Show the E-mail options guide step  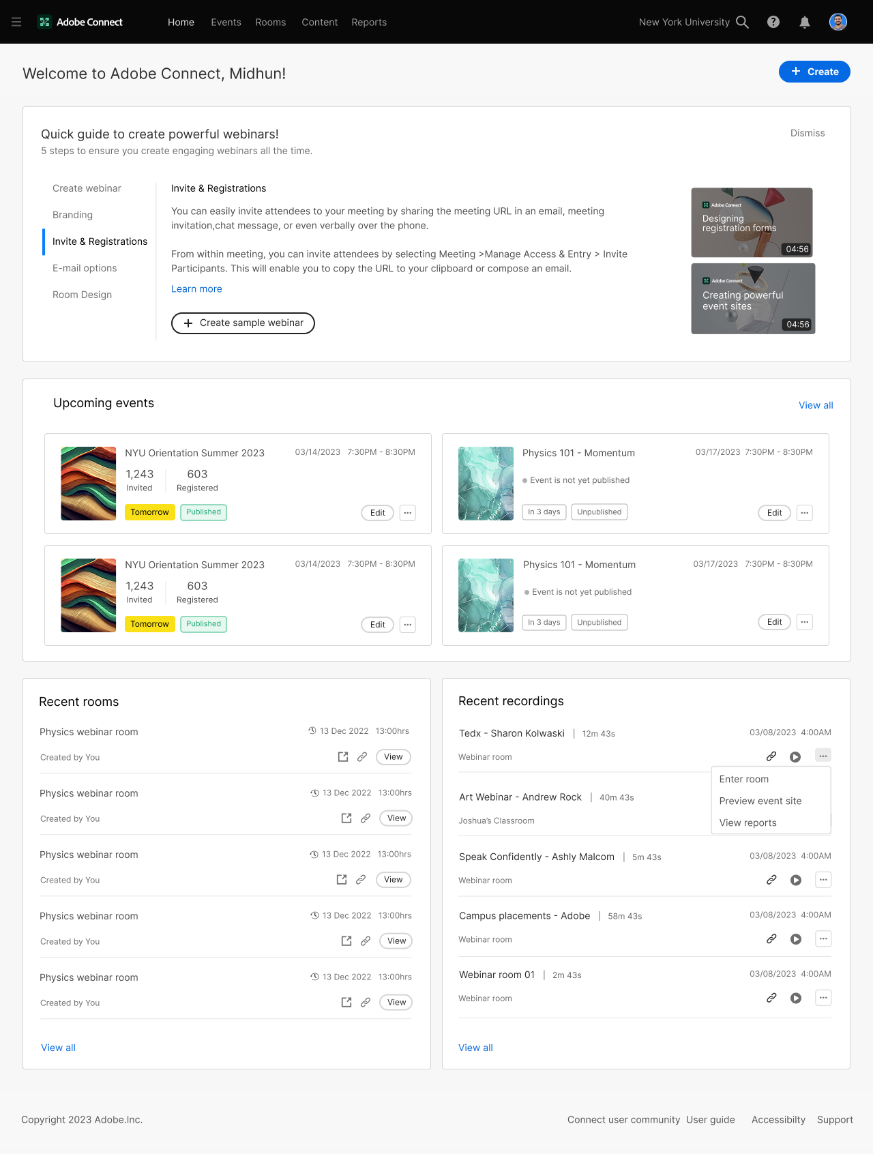pos(85,268)
